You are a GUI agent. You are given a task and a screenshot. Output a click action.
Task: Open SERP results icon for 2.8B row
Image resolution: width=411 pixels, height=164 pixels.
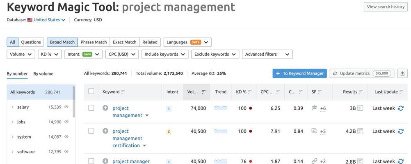360,161
